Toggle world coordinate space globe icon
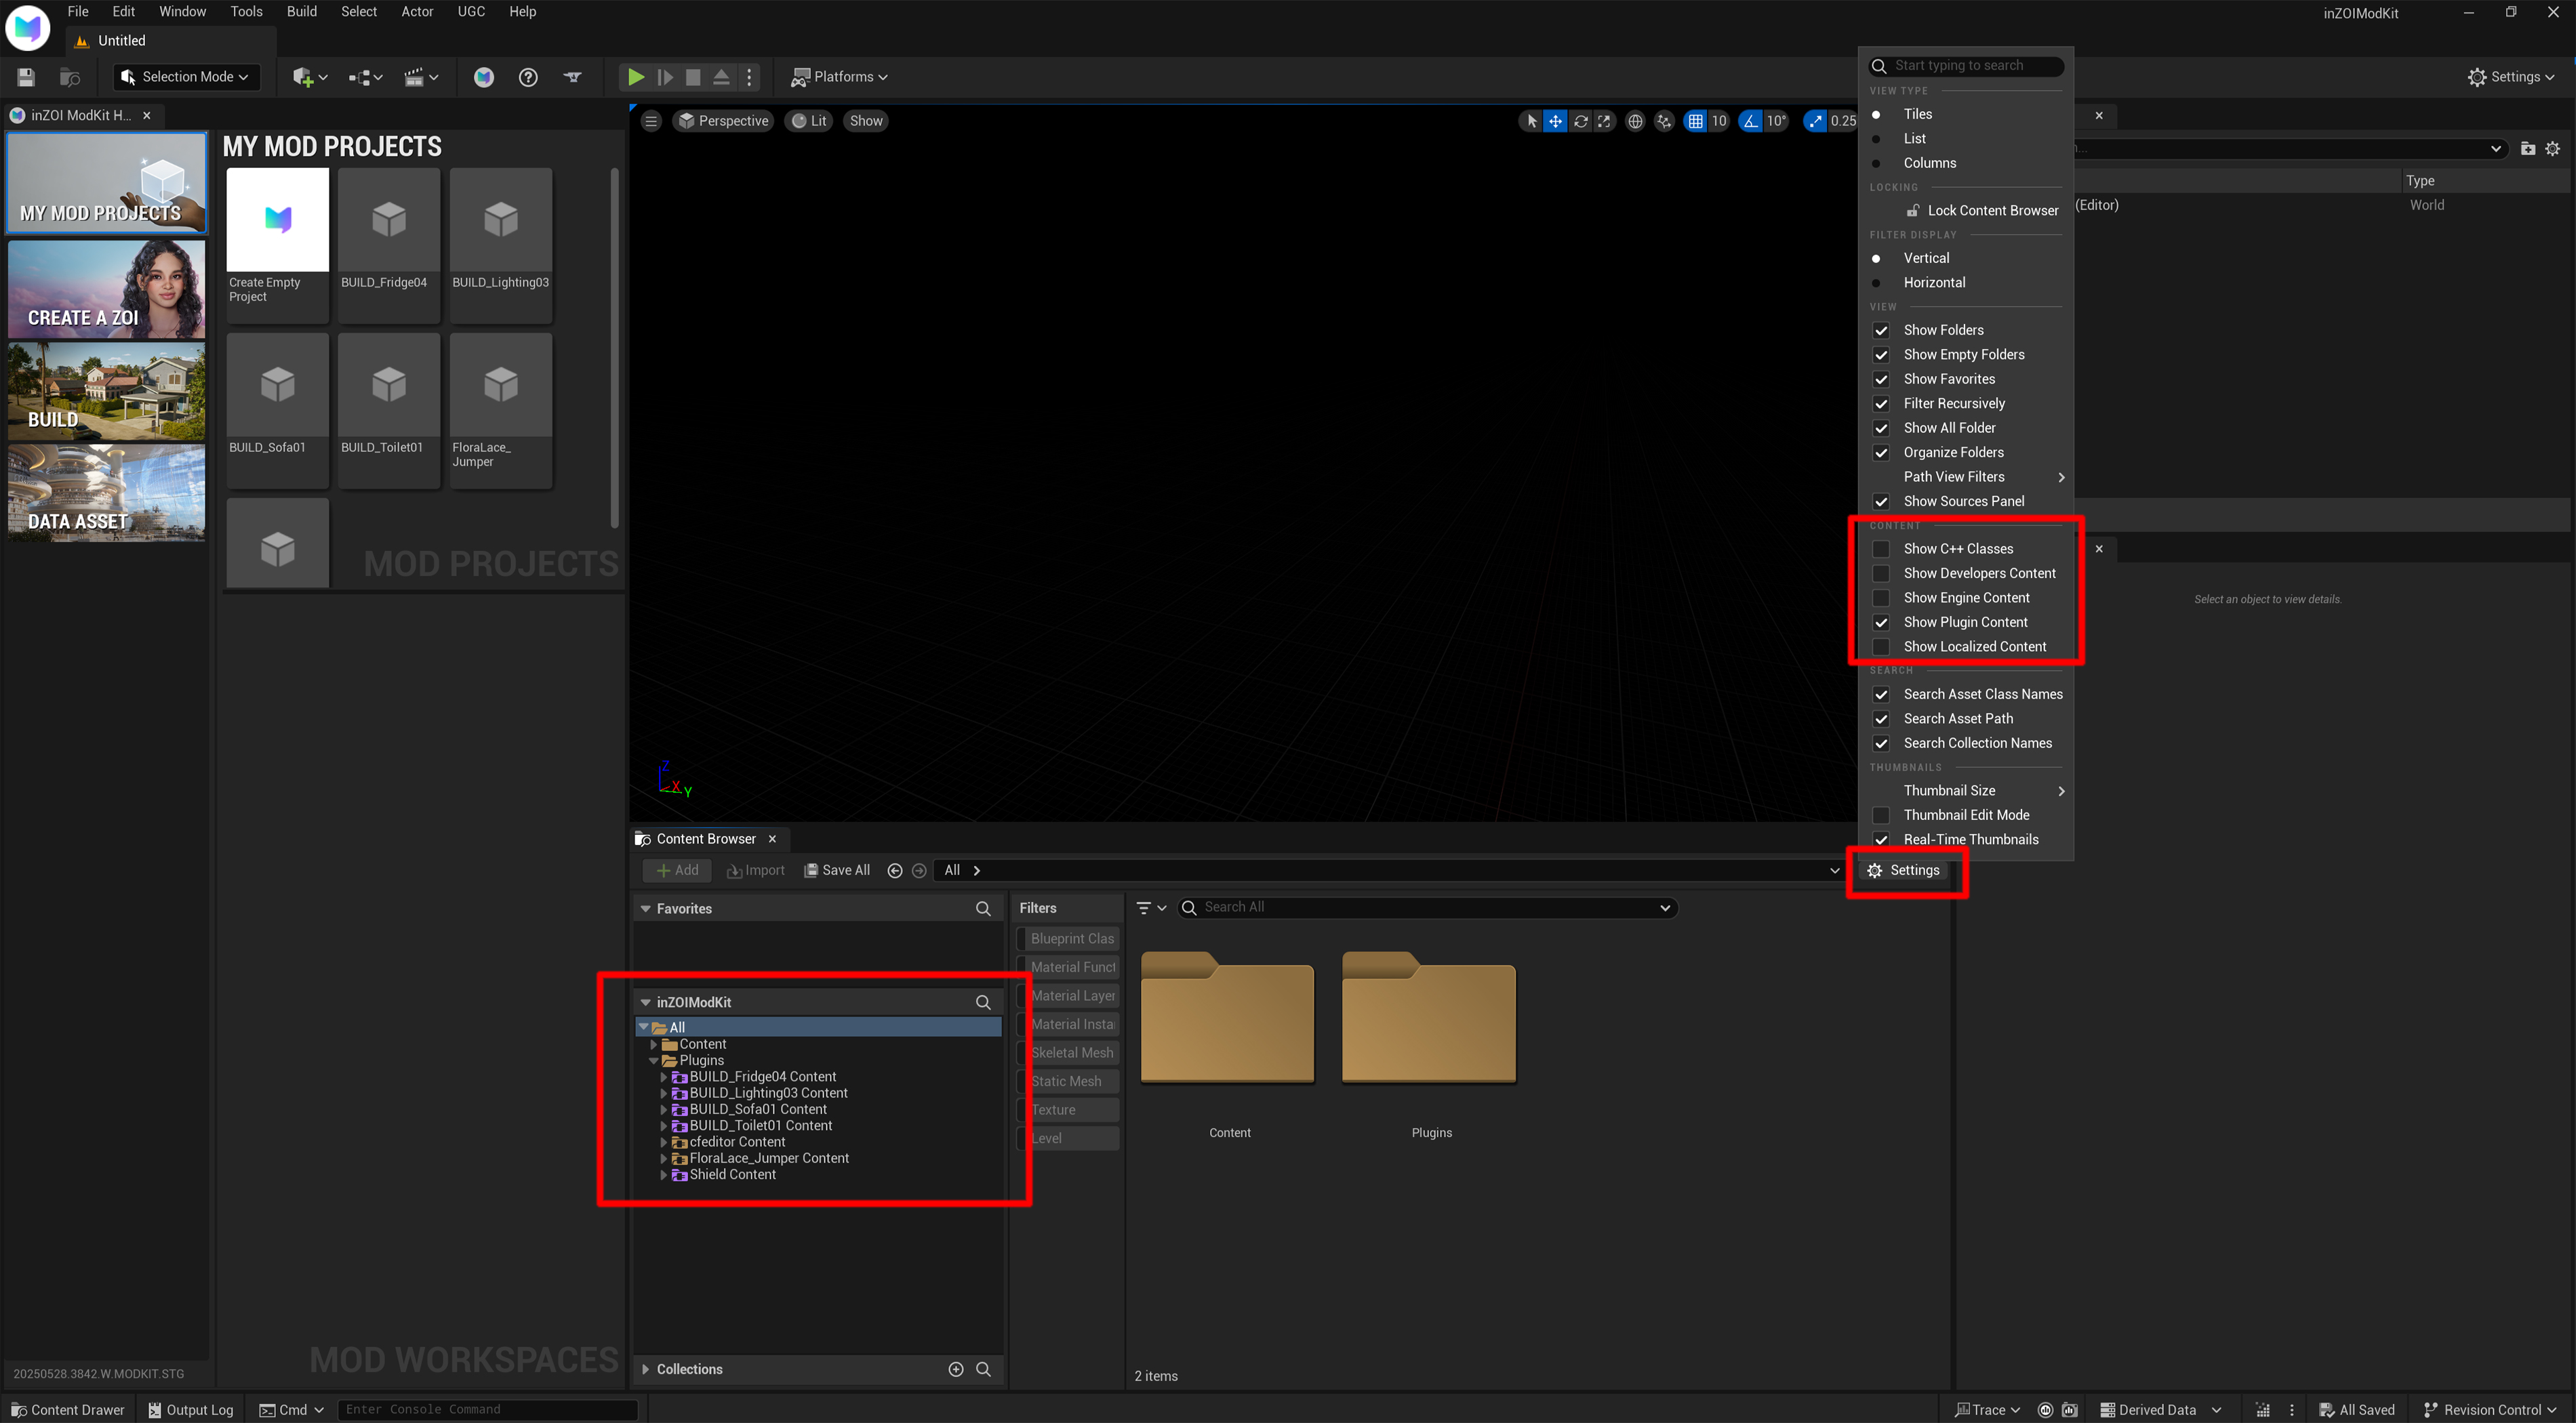The height and width of the screenshot is (1423, 2576). pyautogui.click(x=1635, y=121)
